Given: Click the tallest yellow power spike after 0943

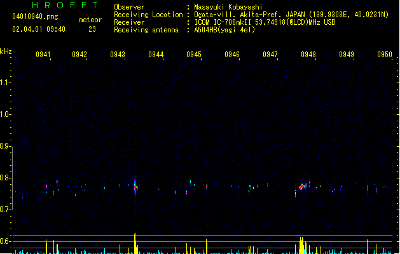Looking at the screenshot, I should tap(135, 243).
